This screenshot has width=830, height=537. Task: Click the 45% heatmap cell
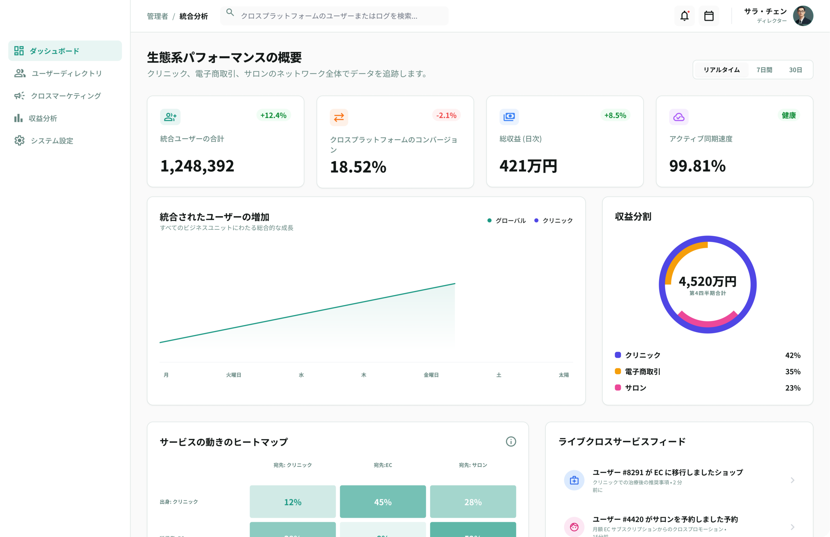coord(383,501)
